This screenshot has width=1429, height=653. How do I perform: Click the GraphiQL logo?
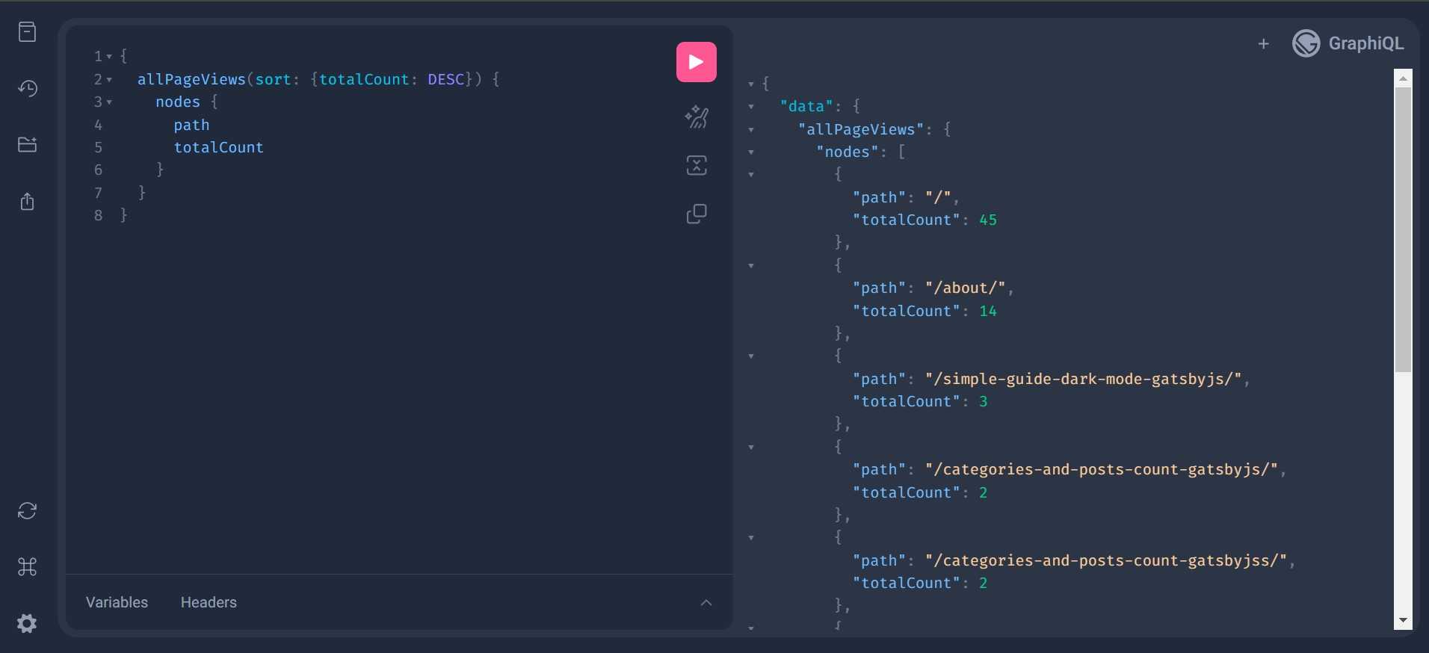point(1348,43)
